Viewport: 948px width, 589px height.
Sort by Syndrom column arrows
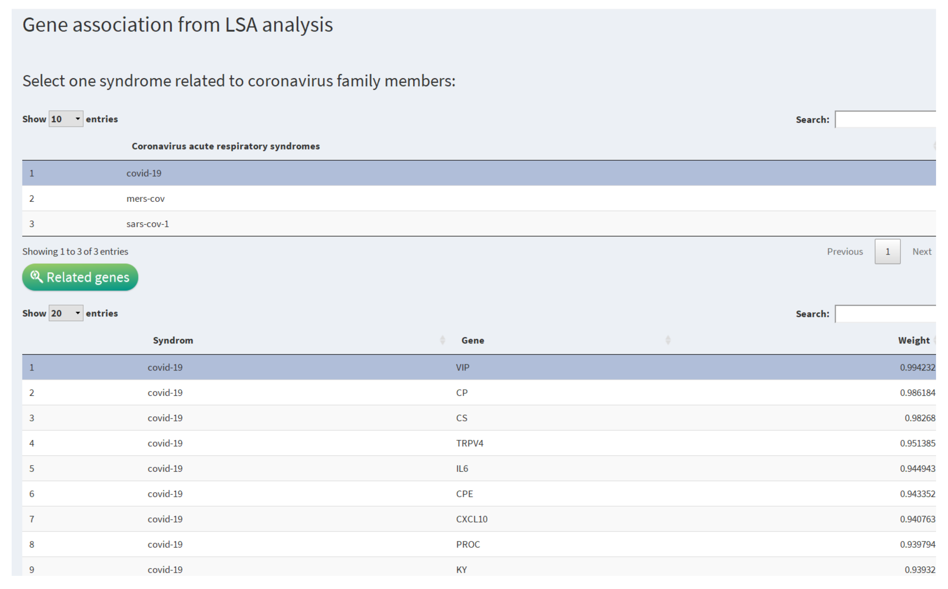click(442, 340)
